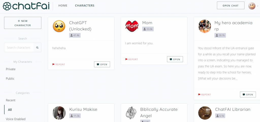Open chat with the Mom character
260x122 pixels.
click(x=175, y=59)
